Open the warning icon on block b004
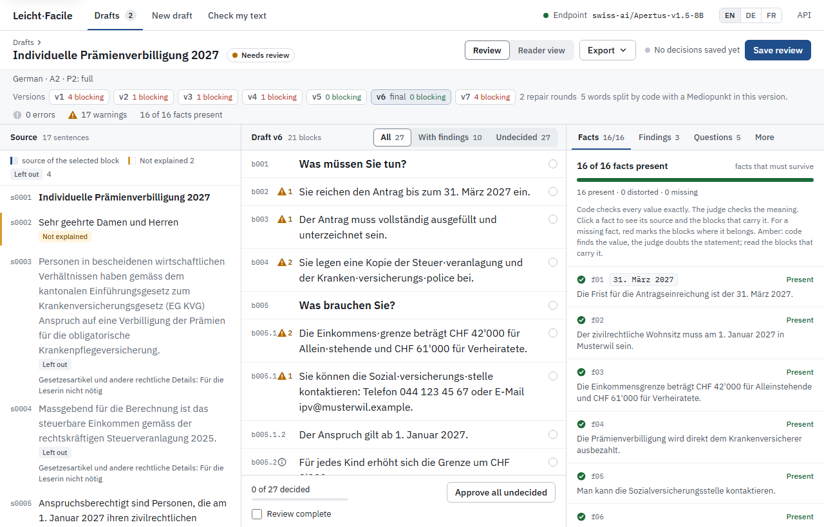Screen dimensions: 824x527 coord(281,262)
